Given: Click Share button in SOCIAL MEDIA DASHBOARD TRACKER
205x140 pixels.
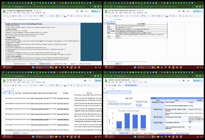Looking at the screenshot, I should click(197, 11).
